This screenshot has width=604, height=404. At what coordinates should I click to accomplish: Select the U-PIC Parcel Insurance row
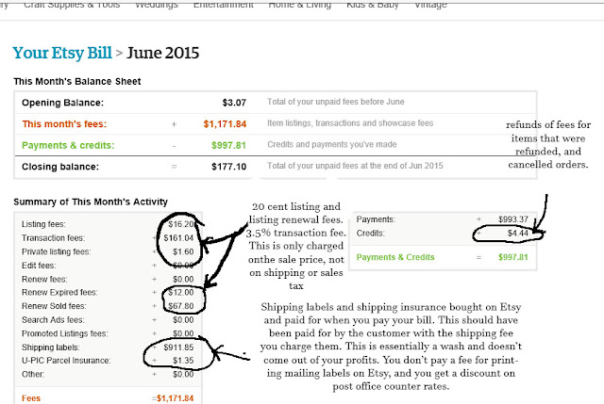point(108,361)
